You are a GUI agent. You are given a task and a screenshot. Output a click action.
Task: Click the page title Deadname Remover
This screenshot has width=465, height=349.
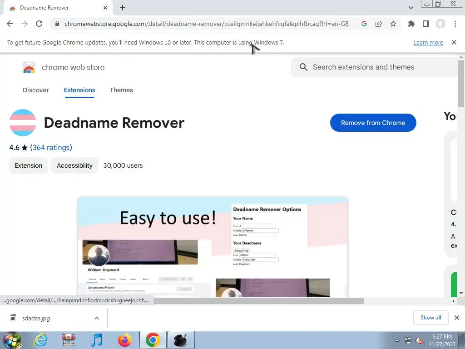click(114, 123)
